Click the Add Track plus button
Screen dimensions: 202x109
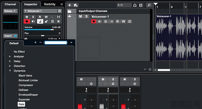70,5
